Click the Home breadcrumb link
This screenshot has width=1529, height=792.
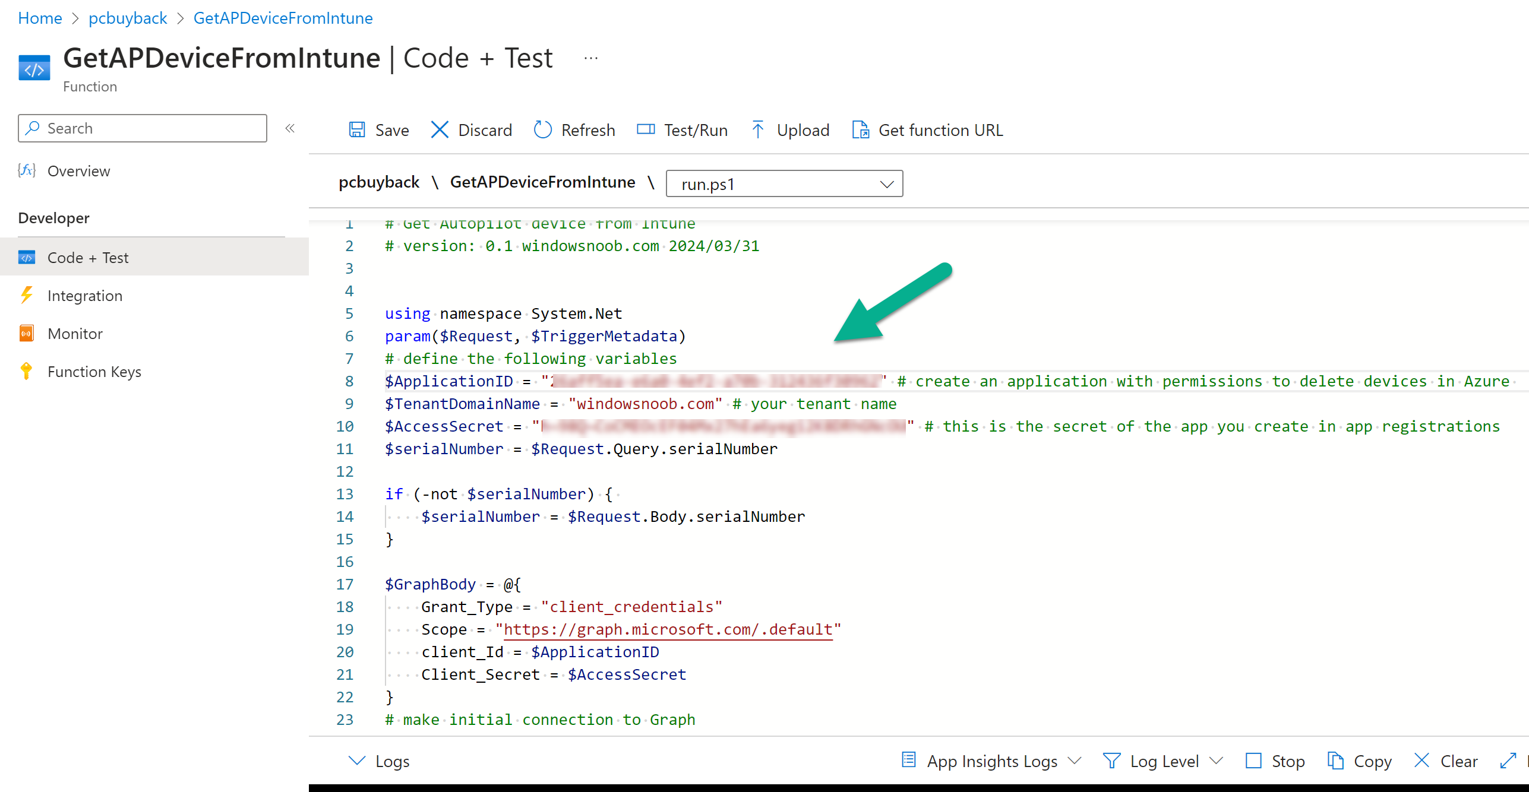tap(40, 18)
